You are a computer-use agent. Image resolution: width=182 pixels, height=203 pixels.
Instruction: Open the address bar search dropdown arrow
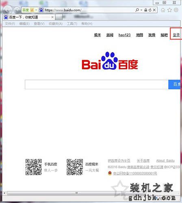click(141, 10)
